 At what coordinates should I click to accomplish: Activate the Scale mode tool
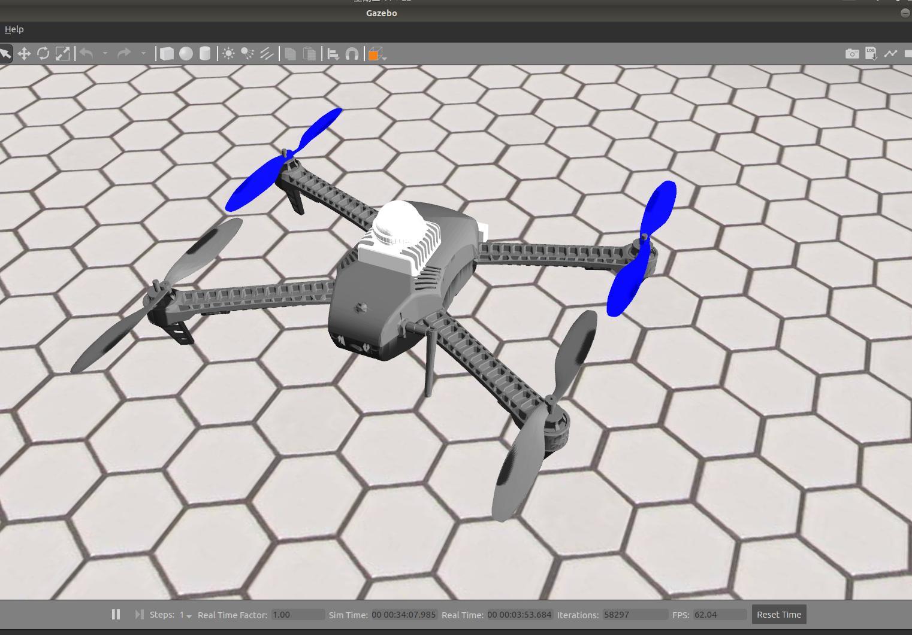tap(62, 54)
